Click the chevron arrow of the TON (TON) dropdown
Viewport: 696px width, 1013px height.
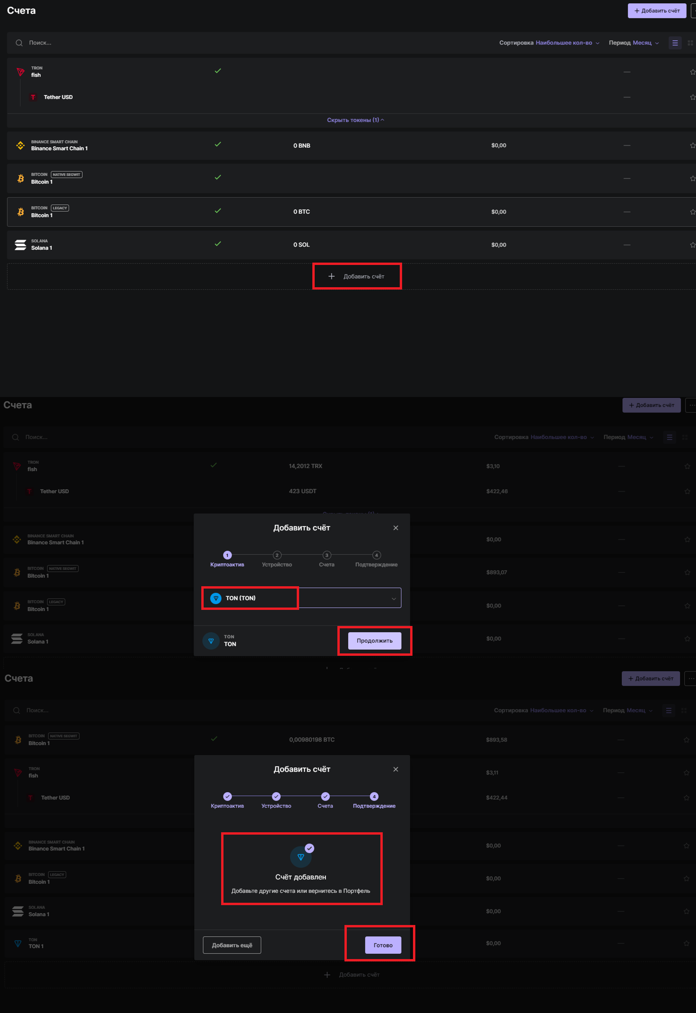394,599
